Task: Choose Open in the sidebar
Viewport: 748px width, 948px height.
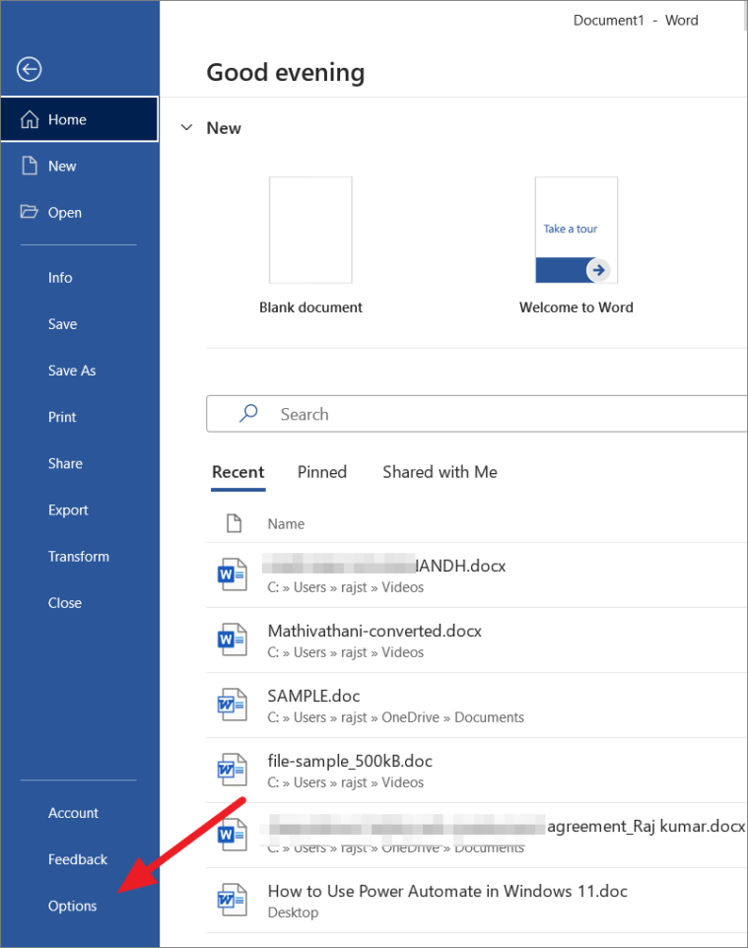Action: (x=80, y=212)
